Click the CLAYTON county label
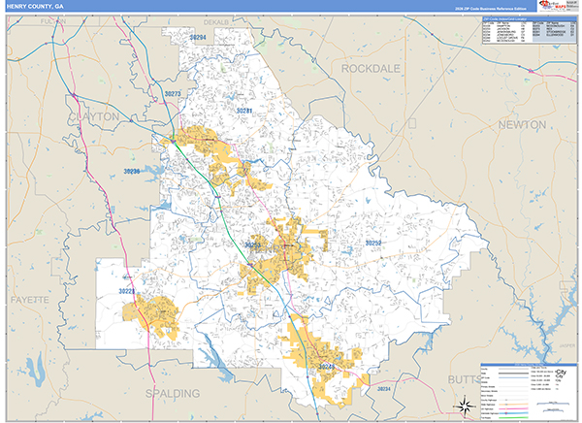The width and height of the screenshot is (582, 423). (94, 116)
